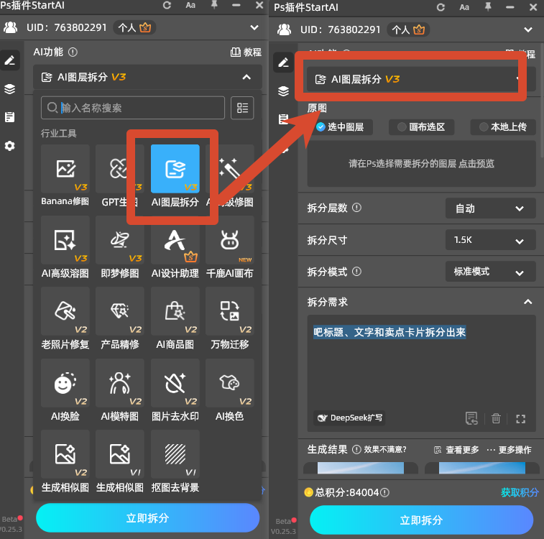Image resolution: width=544 pixels, height=539 pixels.
Task: Open 万物迁移 tool
Action: tap(230, 319)
